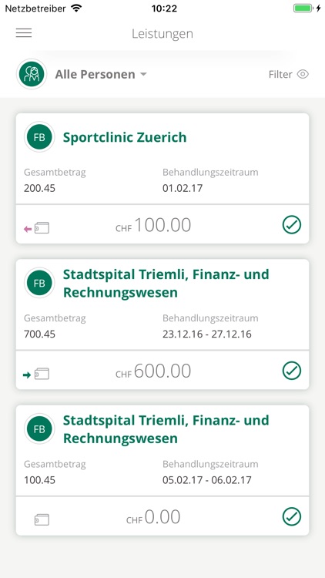The height and width of the screenshot is (578, 325).
Task: Click the pink-arrow wallet icon for CHF 100.00
Action: [x=36, y=228]
